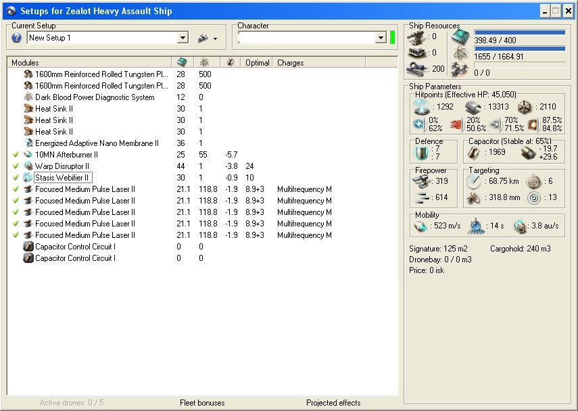
Task: Click the sensor strength icon showing 13
Action: (x=534, y=198)
